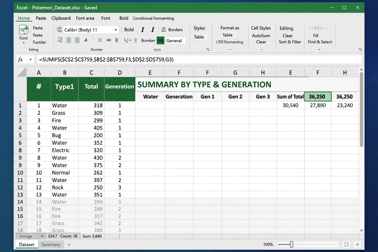Open the Conditional Formamting tab
Image resolution: width=378 pixels, height=252 pixels.
153,18
